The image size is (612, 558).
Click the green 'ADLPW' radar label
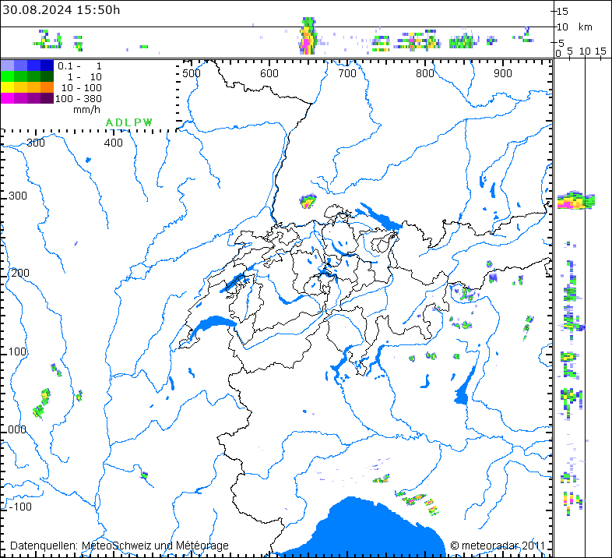pos(128,122)
